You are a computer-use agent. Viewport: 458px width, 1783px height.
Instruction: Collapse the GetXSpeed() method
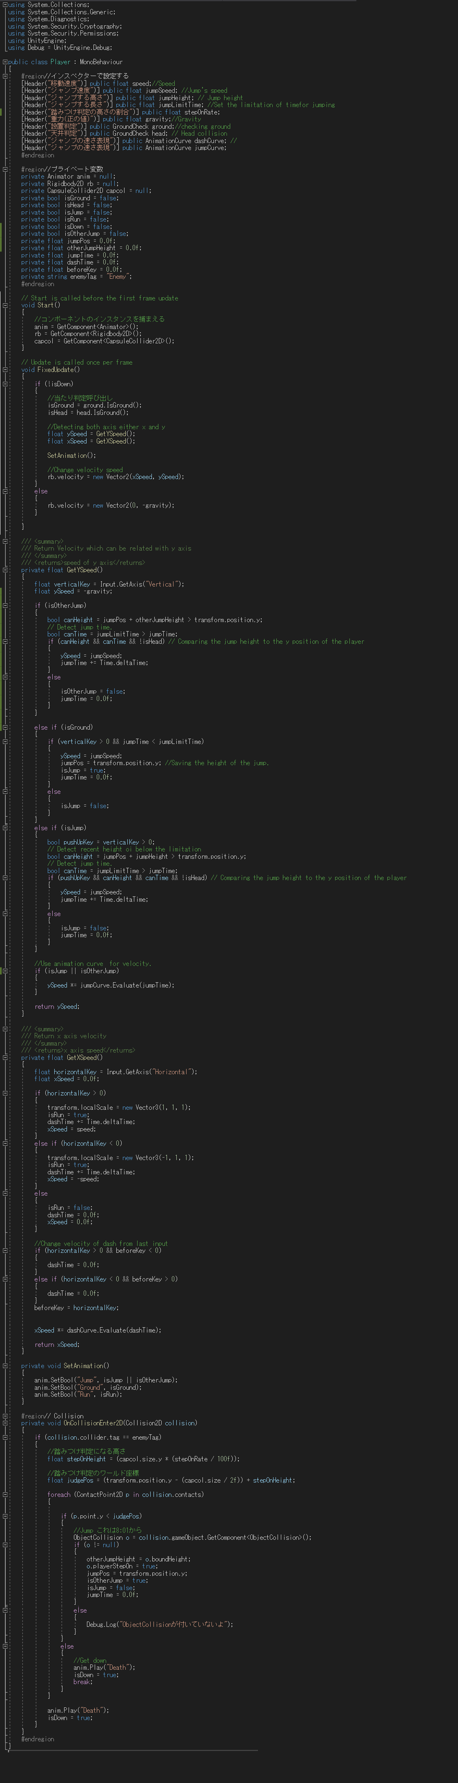click(5, 1057)
